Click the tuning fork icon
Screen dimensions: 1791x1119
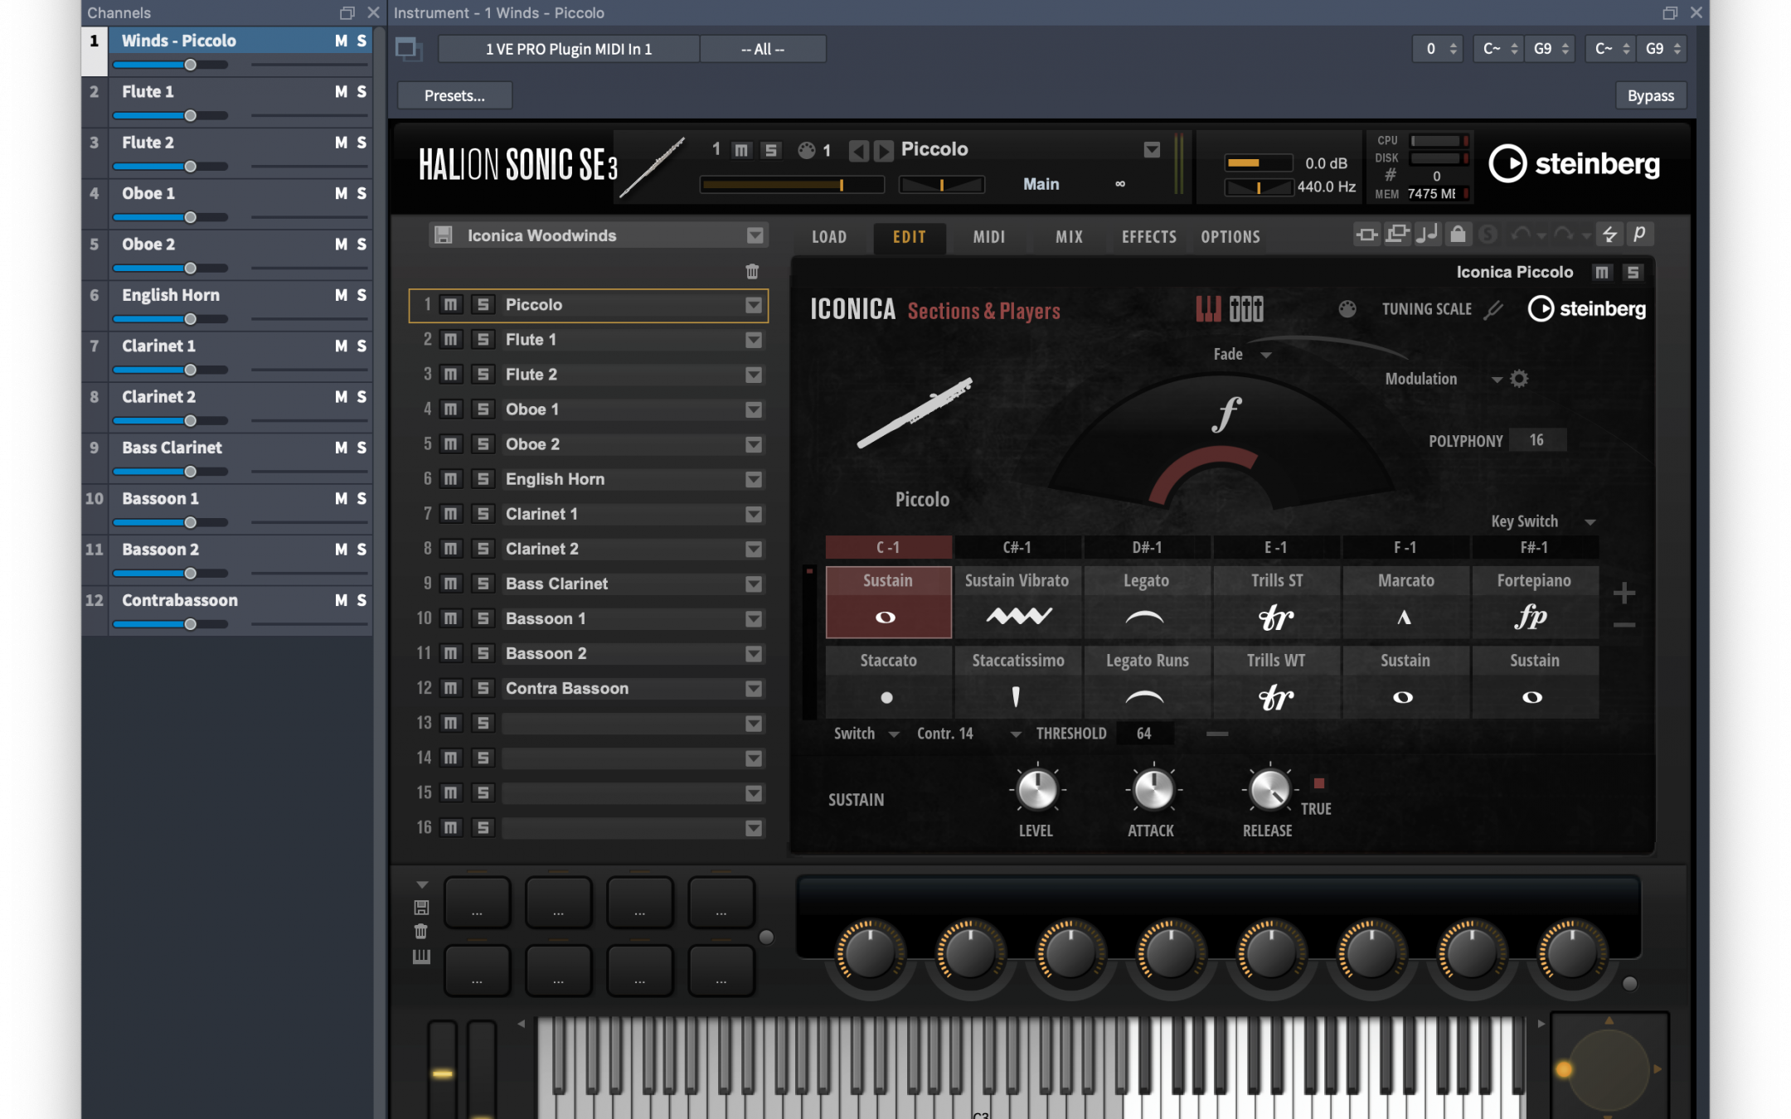coord(1493,309)
